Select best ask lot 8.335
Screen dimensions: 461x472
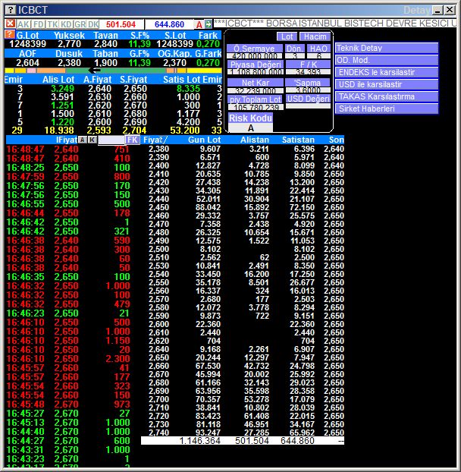188,89
